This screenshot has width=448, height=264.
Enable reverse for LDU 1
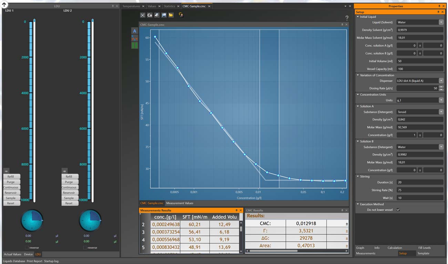27,247
